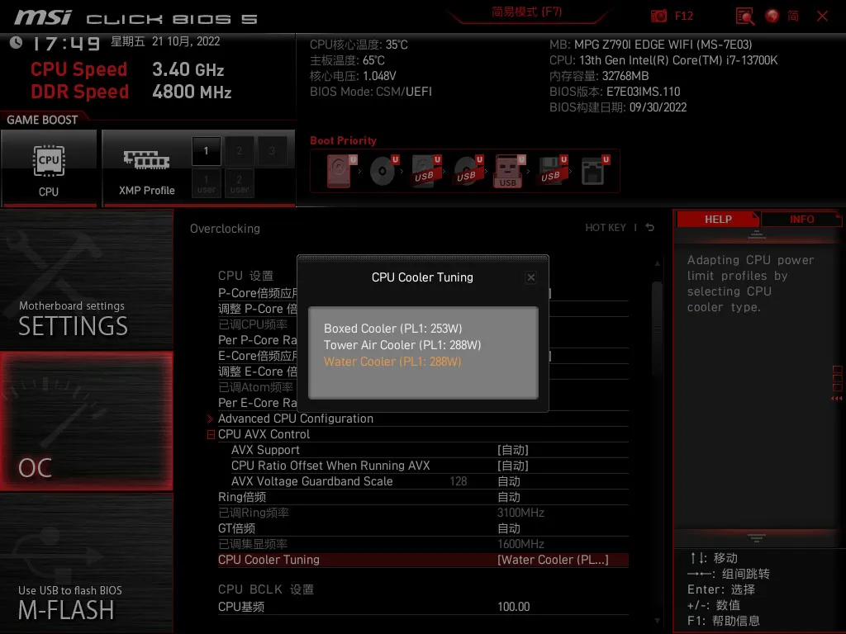Select the 调整 P-Core row

(x=258, y=309)
